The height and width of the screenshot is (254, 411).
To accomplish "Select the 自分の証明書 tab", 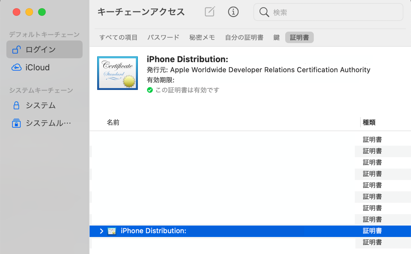I will pyautogui.click(x=244, y=37).
